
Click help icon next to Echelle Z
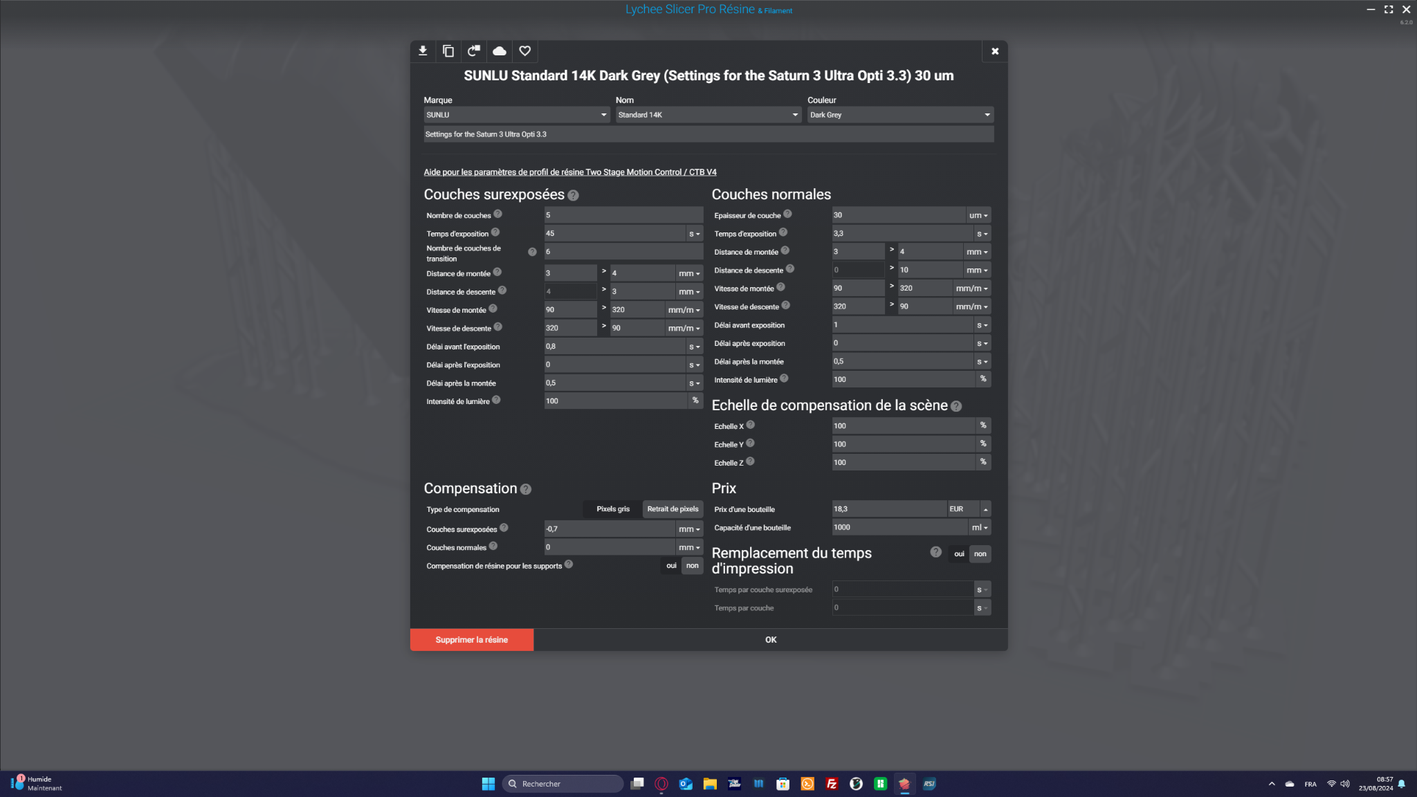[750, 461]
